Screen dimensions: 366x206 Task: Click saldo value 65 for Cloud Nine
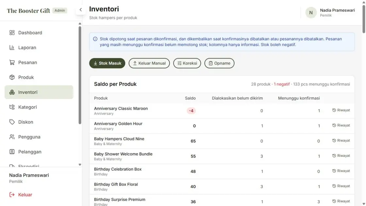[193, 141]
